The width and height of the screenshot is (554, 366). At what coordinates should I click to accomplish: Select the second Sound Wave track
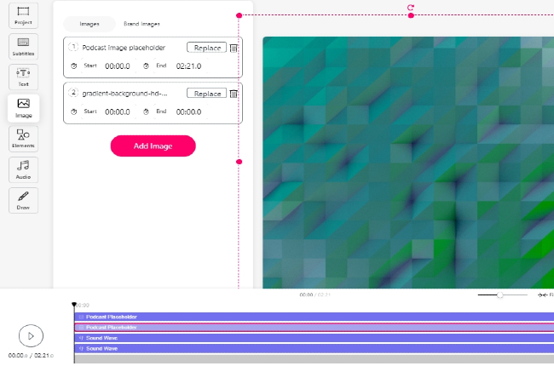point(315,348)
